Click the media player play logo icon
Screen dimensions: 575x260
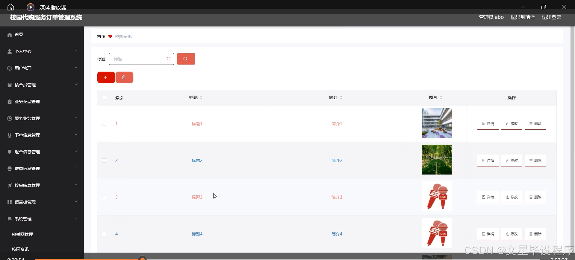[x=30, y=7]
